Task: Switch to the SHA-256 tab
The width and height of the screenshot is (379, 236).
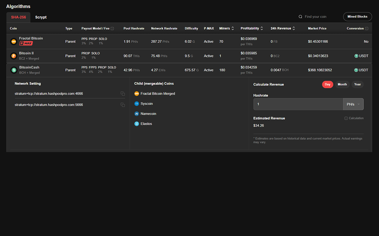Action: click(18, 17)
